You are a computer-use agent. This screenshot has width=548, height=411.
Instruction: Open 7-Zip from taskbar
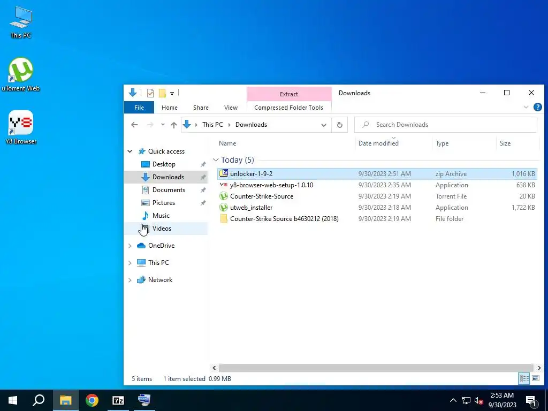118,400
